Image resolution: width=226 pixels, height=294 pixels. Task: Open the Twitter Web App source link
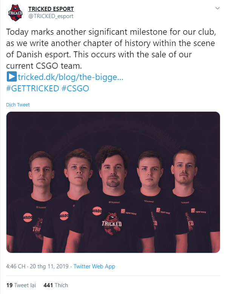[94, 266]
